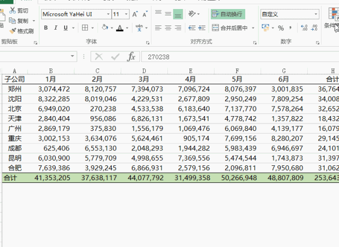Viewport: 339px width, 247px height.
Task: Toggle Wrap Text (自动换行)
Action: 228,14
